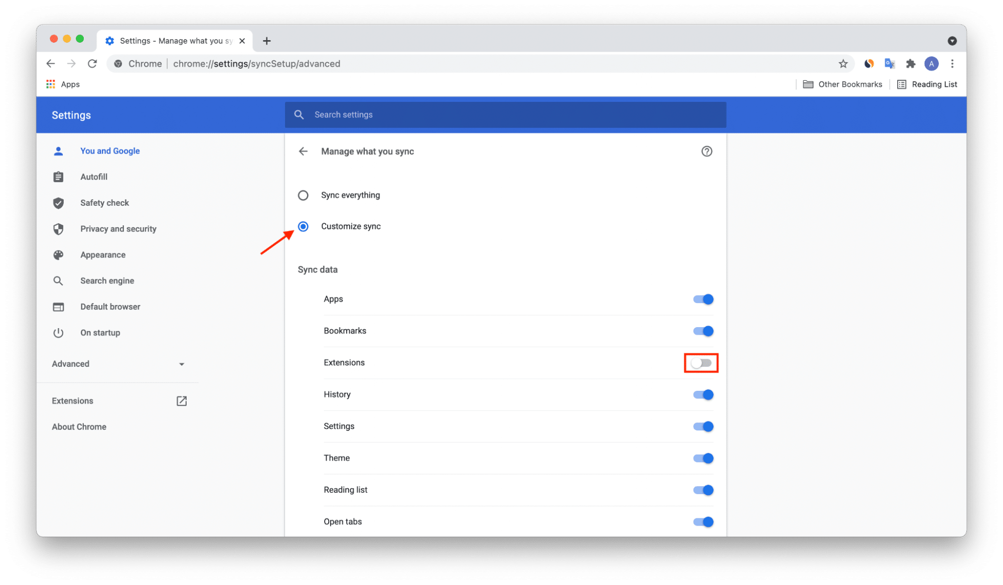Open the Extensions page link
This screenshot has height=585, width=1003.
(x=72, y=400)
